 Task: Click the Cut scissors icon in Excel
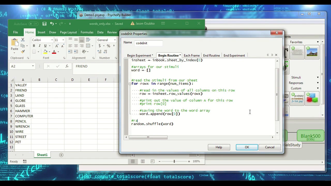tap(23, 40)
